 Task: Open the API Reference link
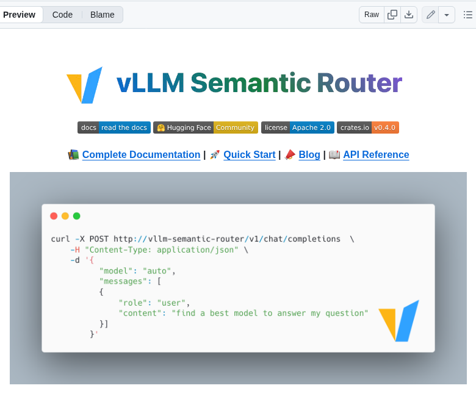(376, 155)
